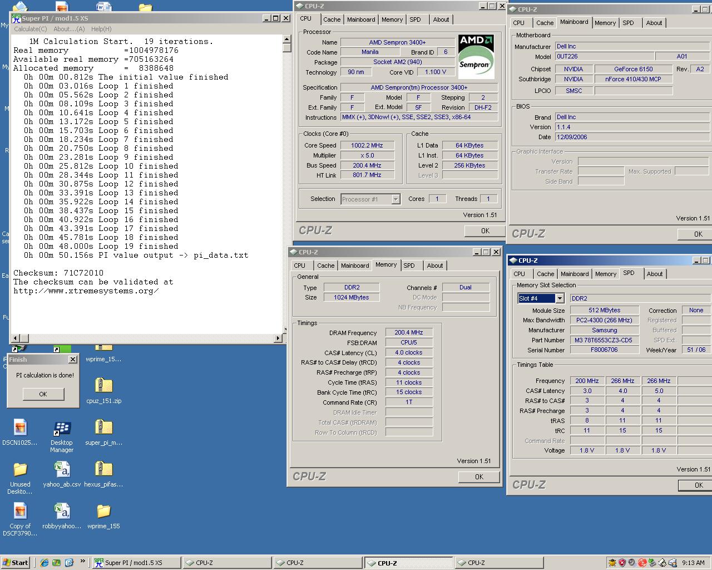Click the shield icon in system tray
The image size is (712, 570).
(x=622, y=563)
